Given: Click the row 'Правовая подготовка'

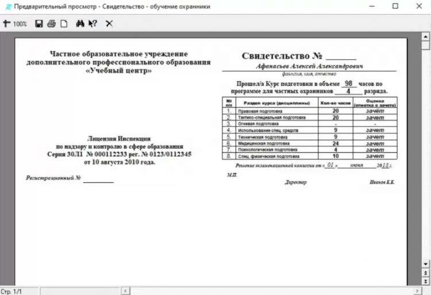Looking at the screenshot, I should coord(310,111).
